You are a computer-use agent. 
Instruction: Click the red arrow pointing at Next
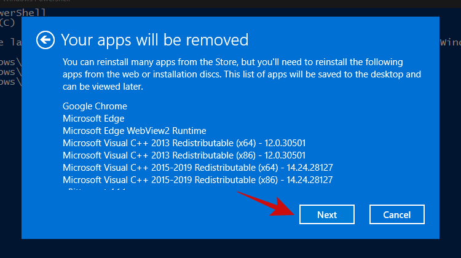pyautogui.click(x=264, y=203)
